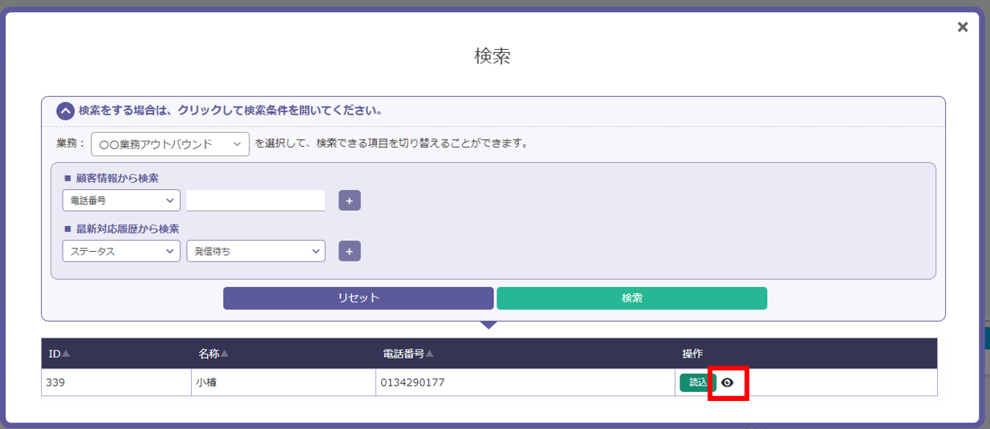The width and height of the screenshot is (990, 429).
Task: Add another customer info search condition
Action: click(x=349, y=200)
